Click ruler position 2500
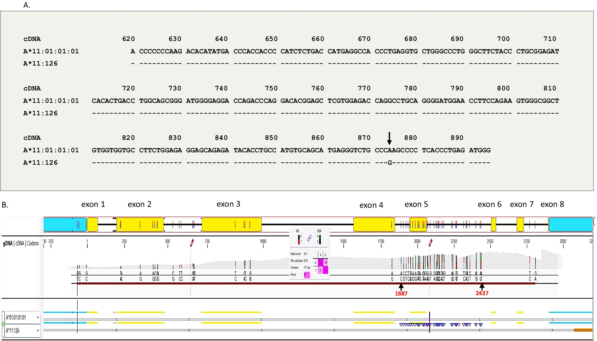Viewport: 597px width, 341px height. click(490, 241)
